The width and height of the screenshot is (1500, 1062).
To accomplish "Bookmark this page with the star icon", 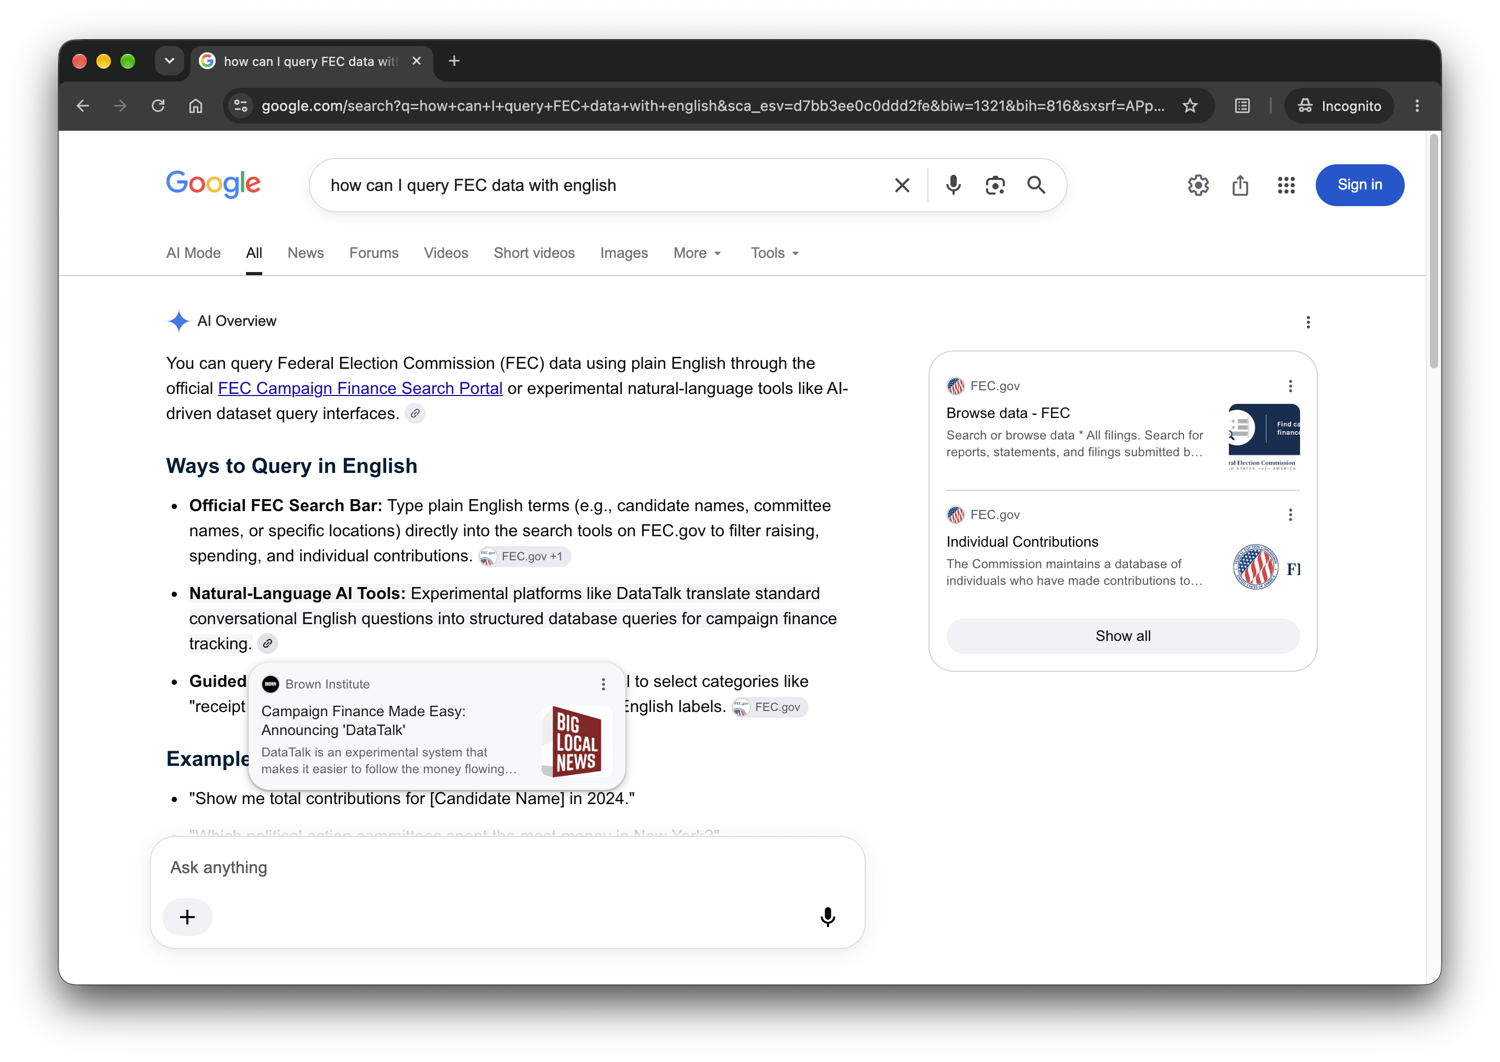I will [1190, 106].
